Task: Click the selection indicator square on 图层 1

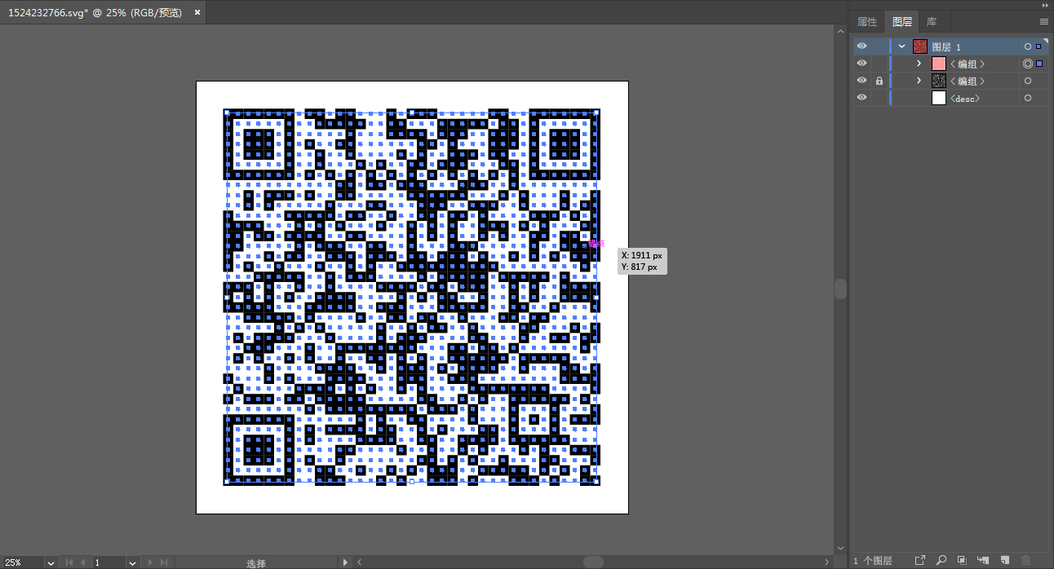Action: 1039,46
